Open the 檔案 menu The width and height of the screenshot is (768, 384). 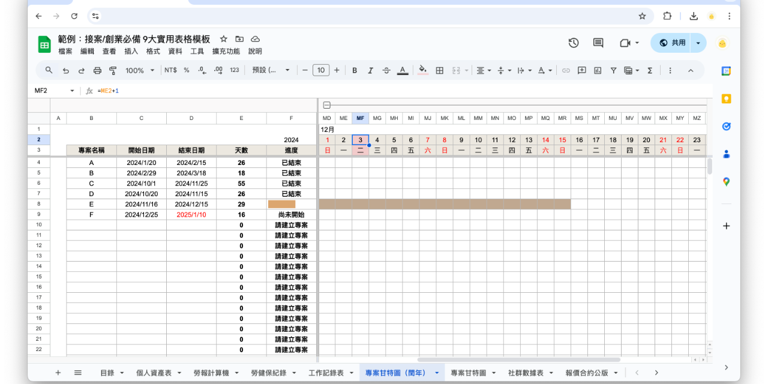65,52
